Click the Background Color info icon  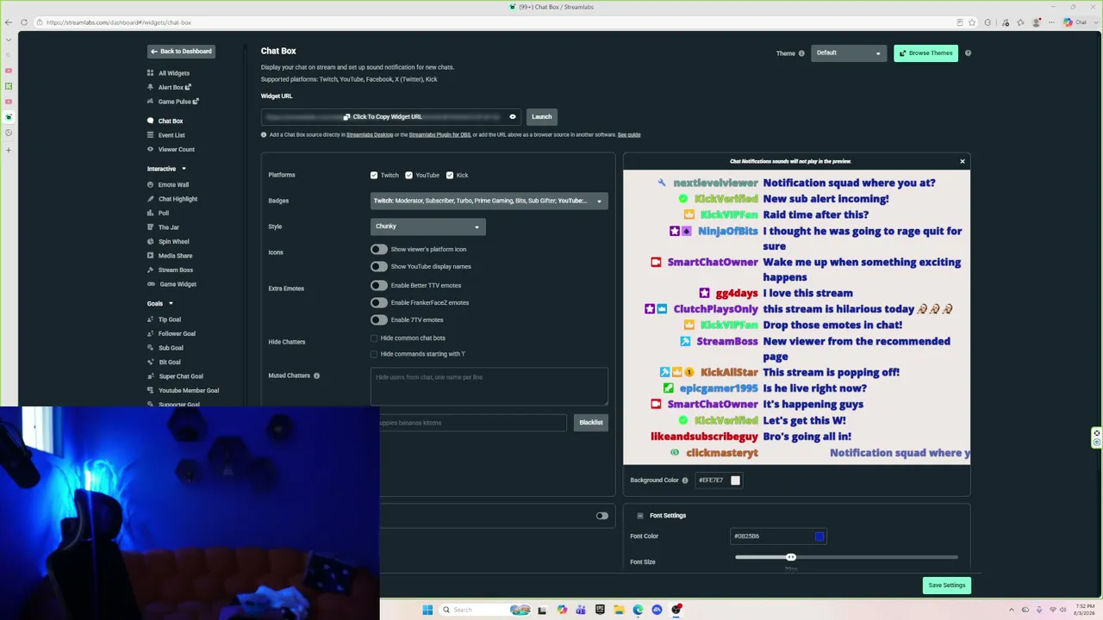click(685, 480)
